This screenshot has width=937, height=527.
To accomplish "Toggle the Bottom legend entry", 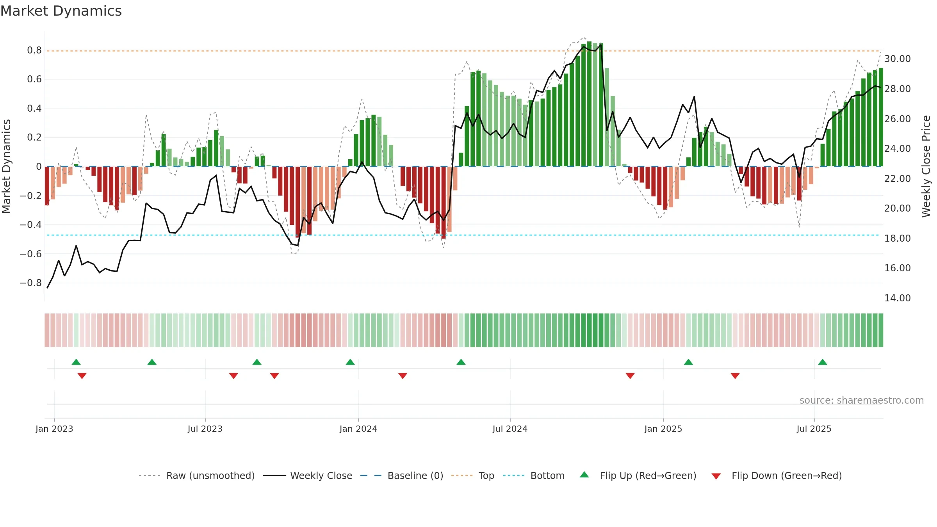I will coord(534,475).
